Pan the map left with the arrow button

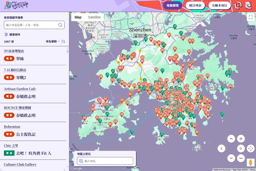[x=222, y=149]
